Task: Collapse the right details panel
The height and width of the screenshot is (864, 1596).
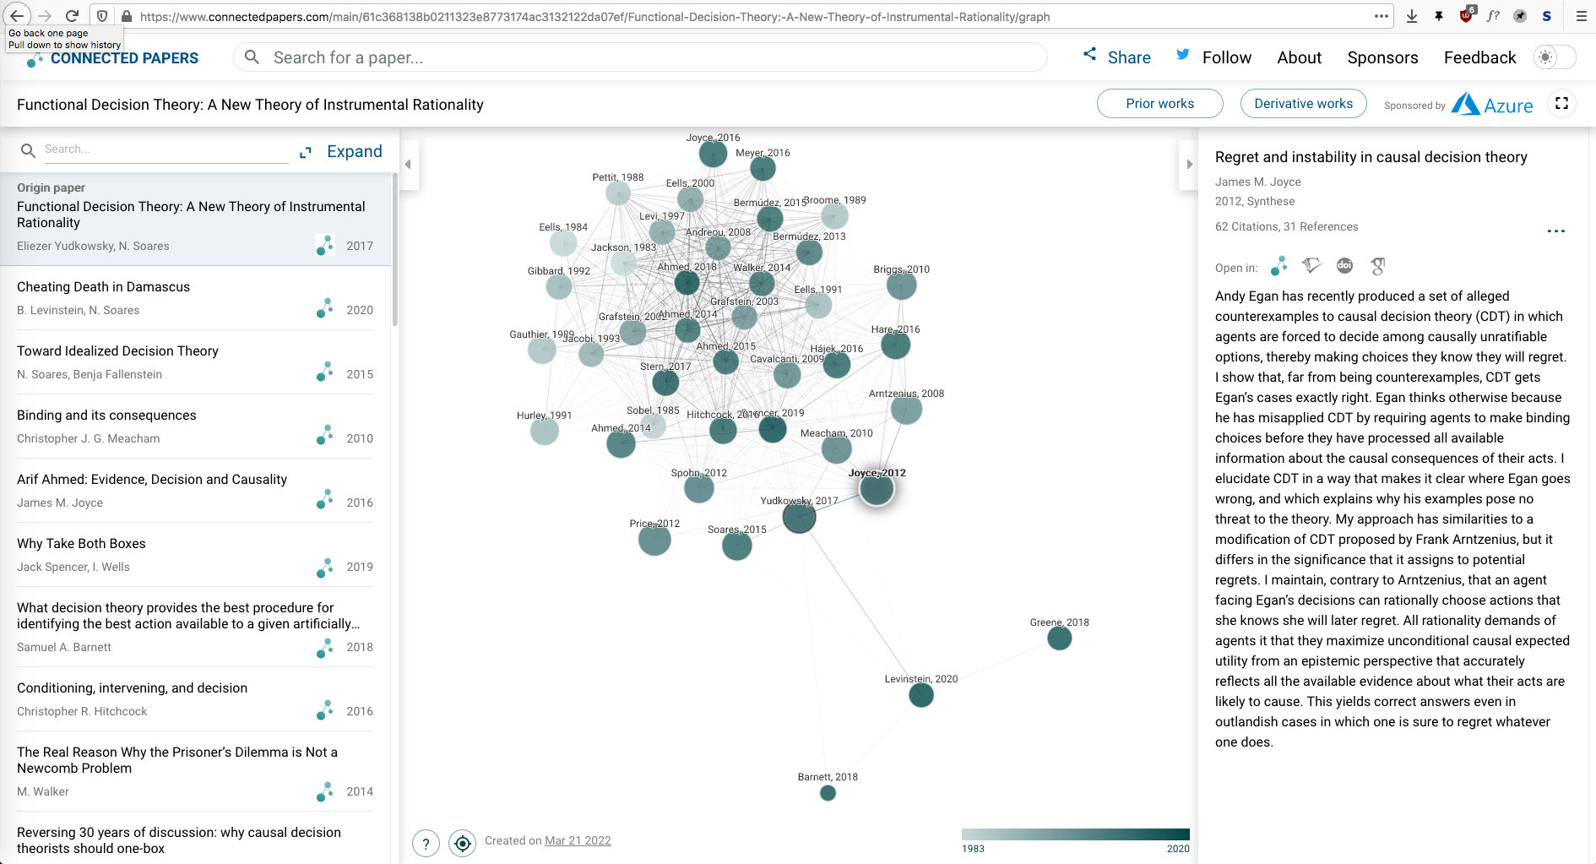Action: tap(1189, 165)
